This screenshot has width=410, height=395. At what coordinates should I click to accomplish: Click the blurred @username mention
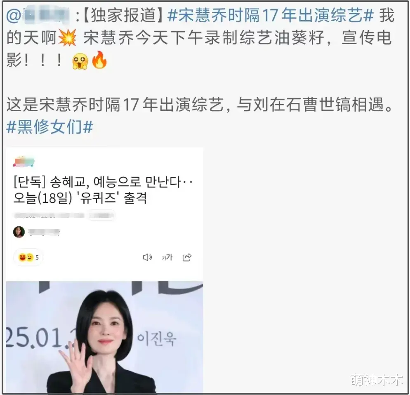pyautogui.click(x=38, y=15)
